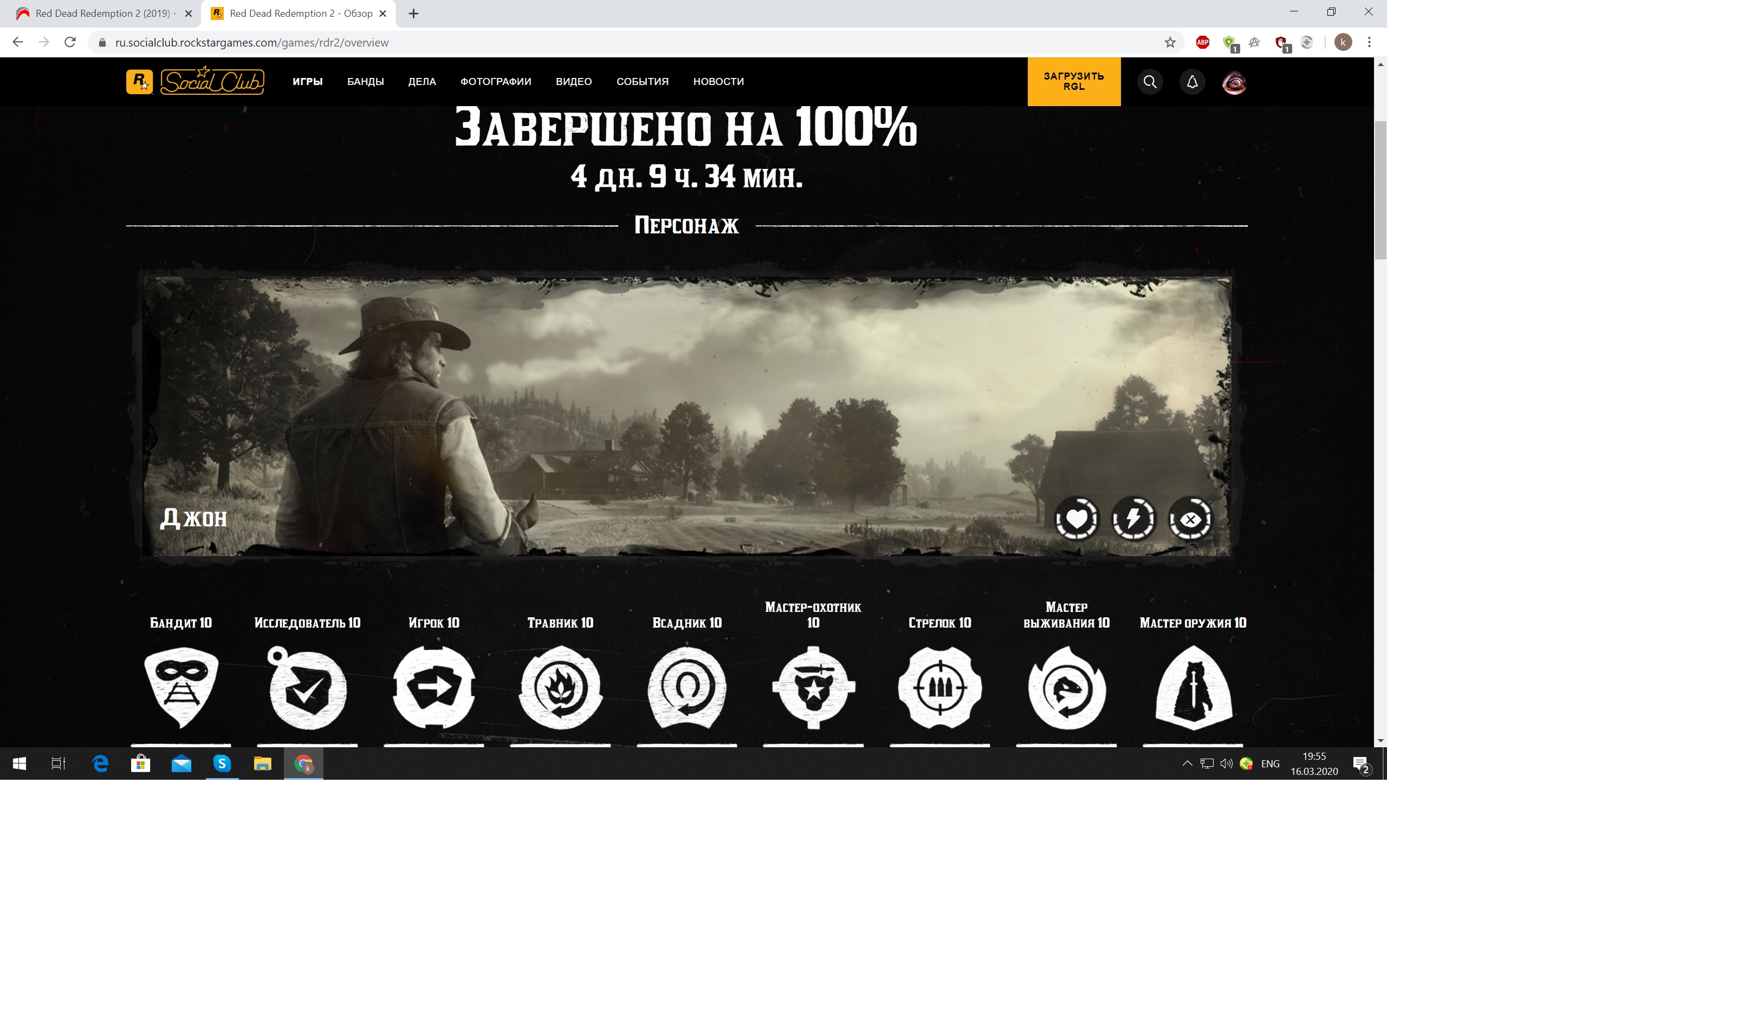
Task: Open the БАНДЫ navigation menu
Action: tap(365, 82)
